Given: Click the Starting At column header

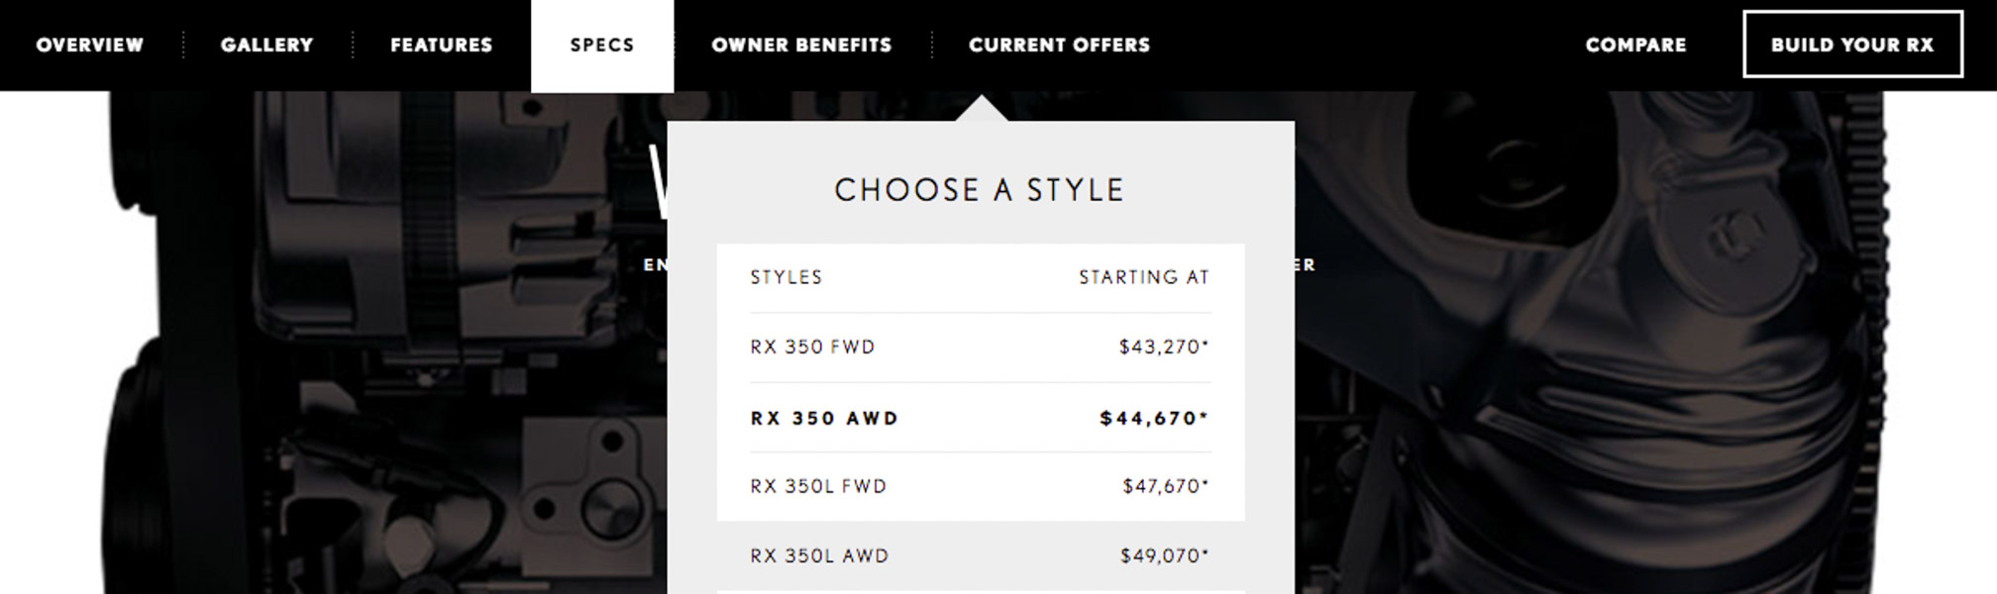Looking at the screenshot, I should (x=1144, y=278).
